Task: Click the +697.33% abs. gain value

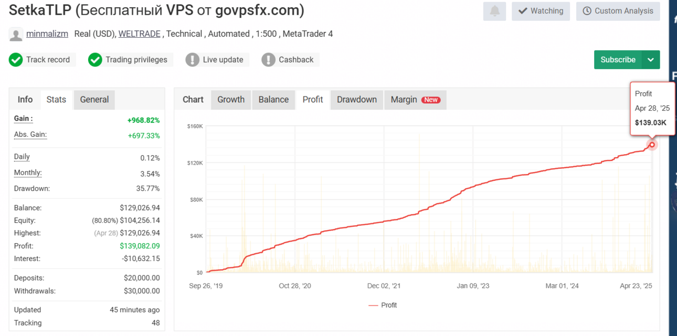Action: pos(144,136)
